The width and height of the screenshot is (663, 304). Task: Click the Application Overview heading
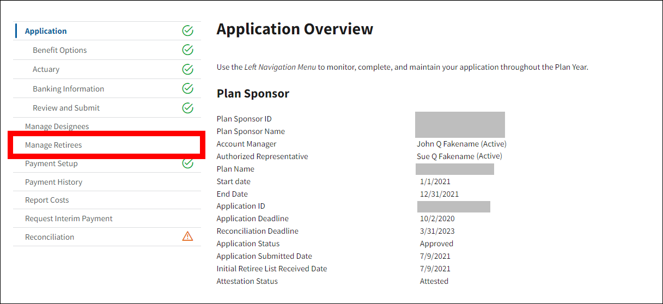pos(295,29)
